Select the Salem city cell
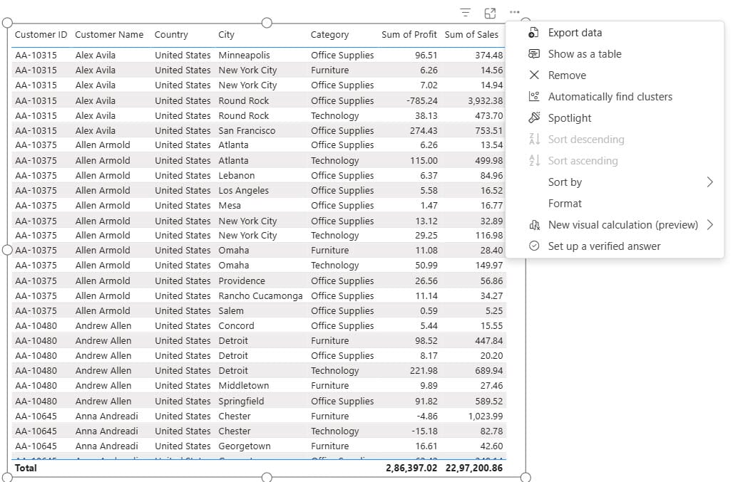Viewport: 743px width, 482px height. coord(231,310)
